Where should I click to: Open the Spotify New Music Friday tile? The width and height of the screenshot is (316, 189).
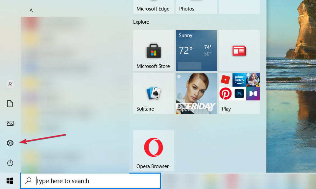click(x=196, y=93)
